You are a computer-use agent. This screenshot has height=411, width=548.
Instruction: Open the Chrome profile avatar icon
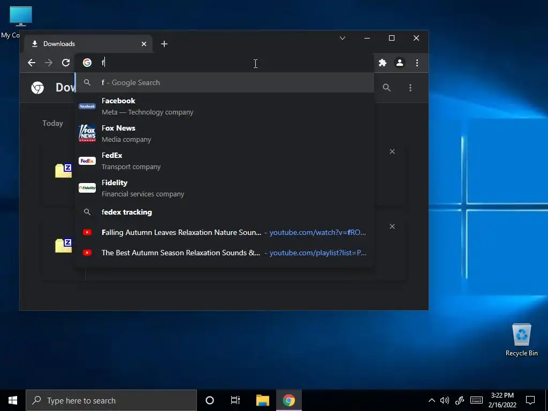(x=399, y=63)
